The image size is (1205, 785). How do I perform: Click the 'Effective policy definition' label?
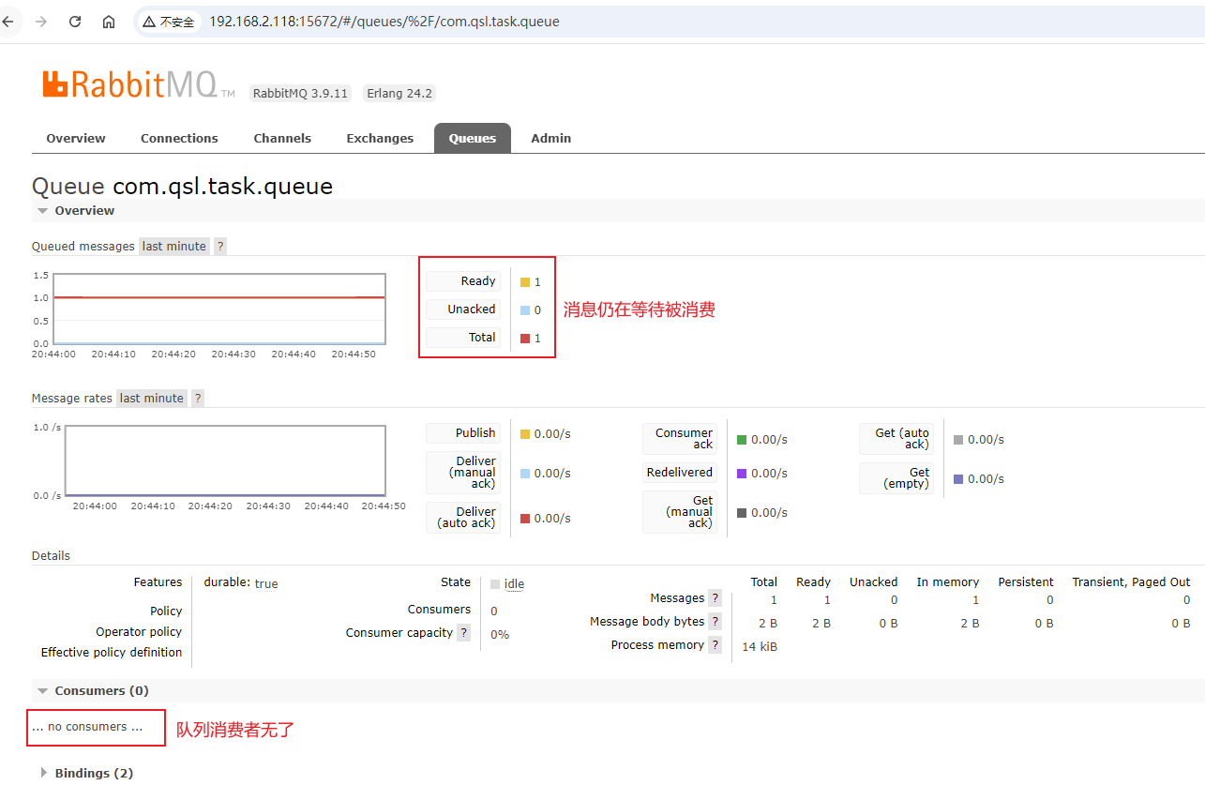click(x=112, y=653)
